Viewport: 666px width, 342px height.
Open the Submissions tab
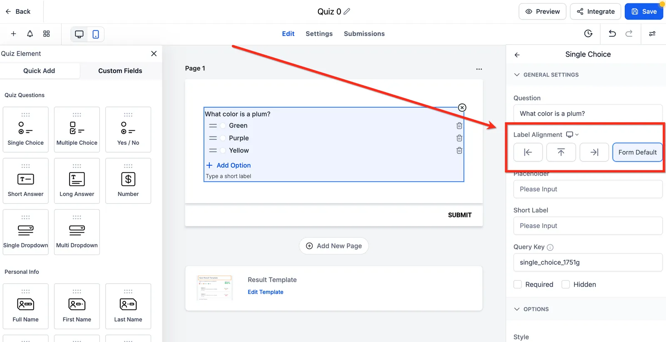pyautogui.click(x=364, y=34)
